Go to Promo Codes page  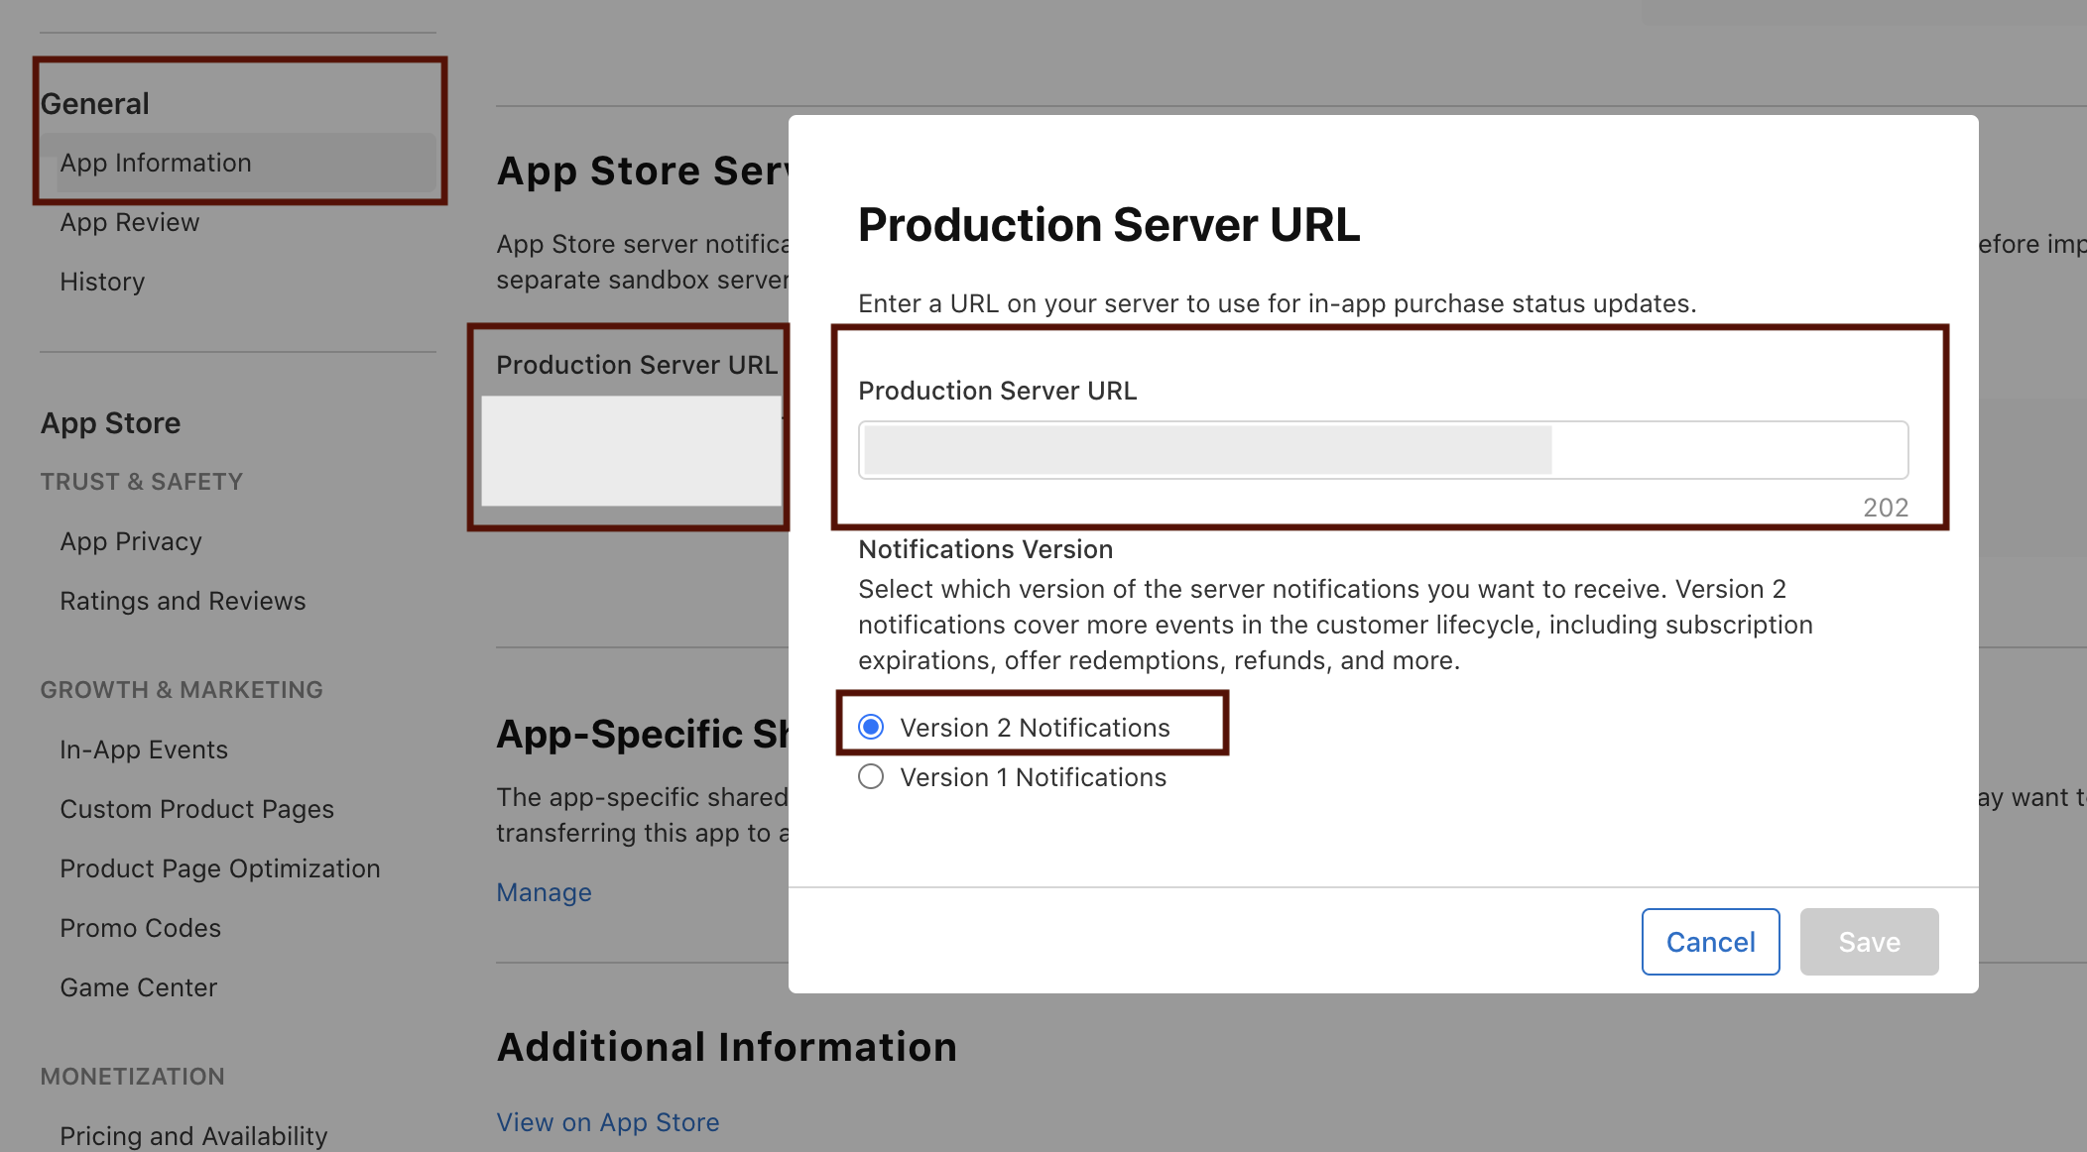140,928
